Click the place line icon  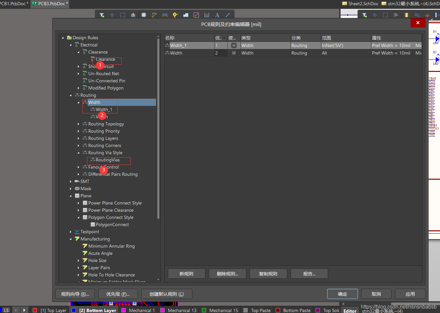click(x=228, y=15)
